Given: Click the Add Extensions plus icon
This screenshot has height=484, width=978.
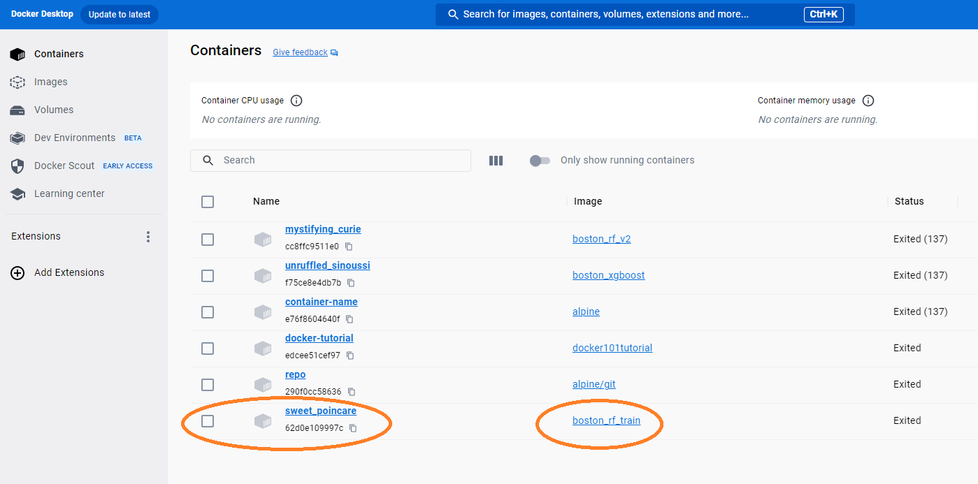Looking at the screenshot, I should click(17, 273).
